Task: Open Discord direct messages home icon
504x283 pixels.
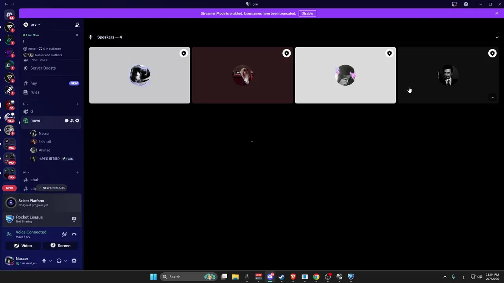Action: point(9,15)
